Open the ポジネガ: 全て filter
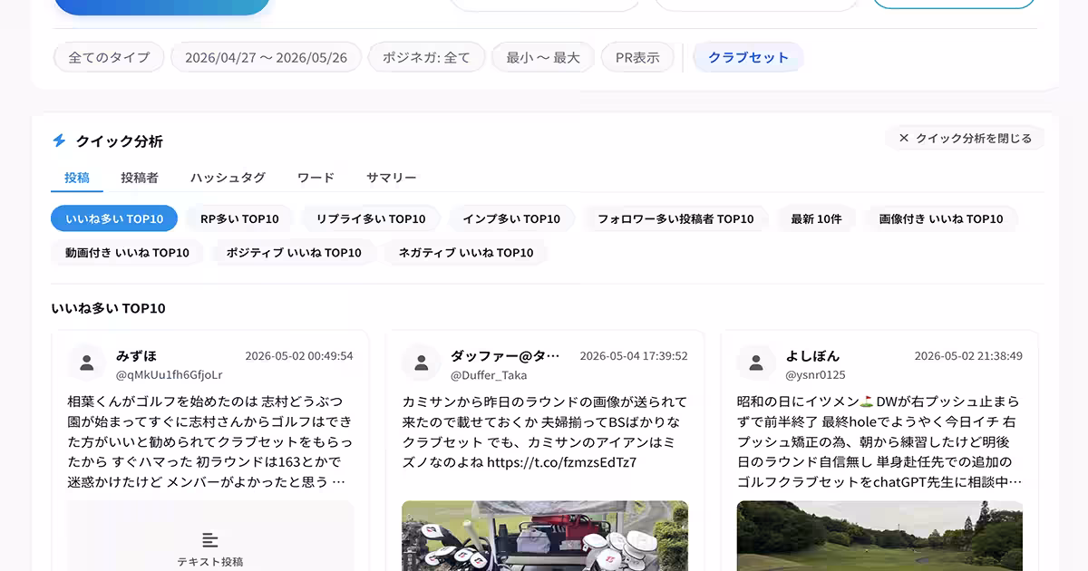Screen dimensions: 1088x571 point(426,57)
